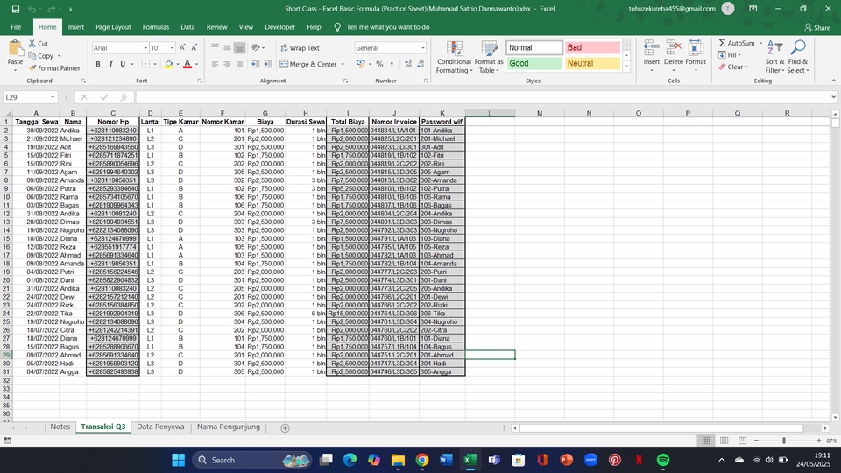The height and width of the screenshot is (473, 841).
Task: Switch to Page Layout view icon
Action: [x=724, y=441]
